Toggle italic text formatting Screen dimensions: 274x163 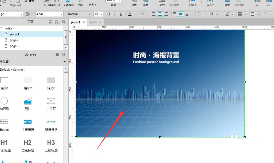coord(115,14)
